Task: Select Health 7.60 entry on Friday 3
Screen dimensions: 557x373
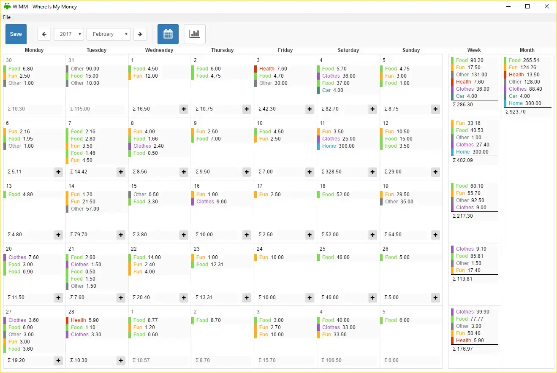Action: [x=284, y=69]
